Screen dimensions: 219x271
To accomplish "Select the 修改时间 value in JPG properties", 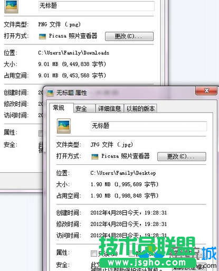I will coord(129,224).
